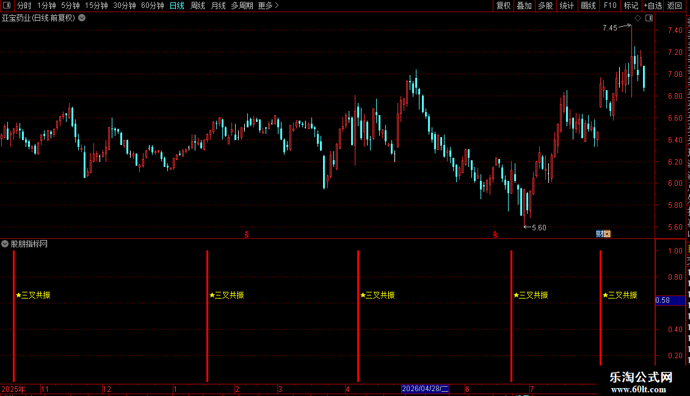Select the 5分钟 period
The width and height of the screenshot is (690, 396).
pyautogui.click(x=70, y=5)
